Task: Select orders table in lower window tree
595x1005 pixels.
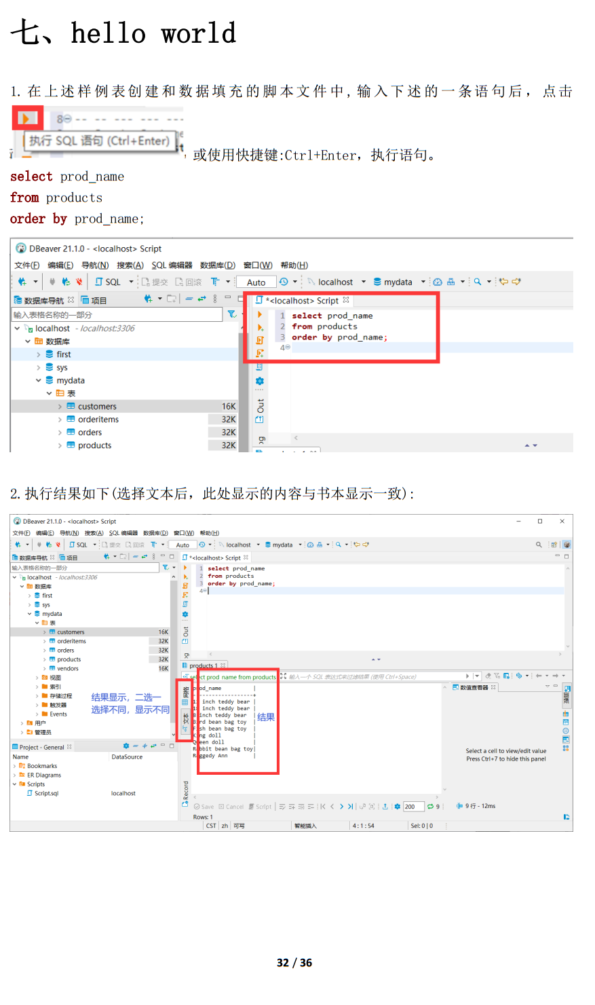Action: click(x=65, y=651)
